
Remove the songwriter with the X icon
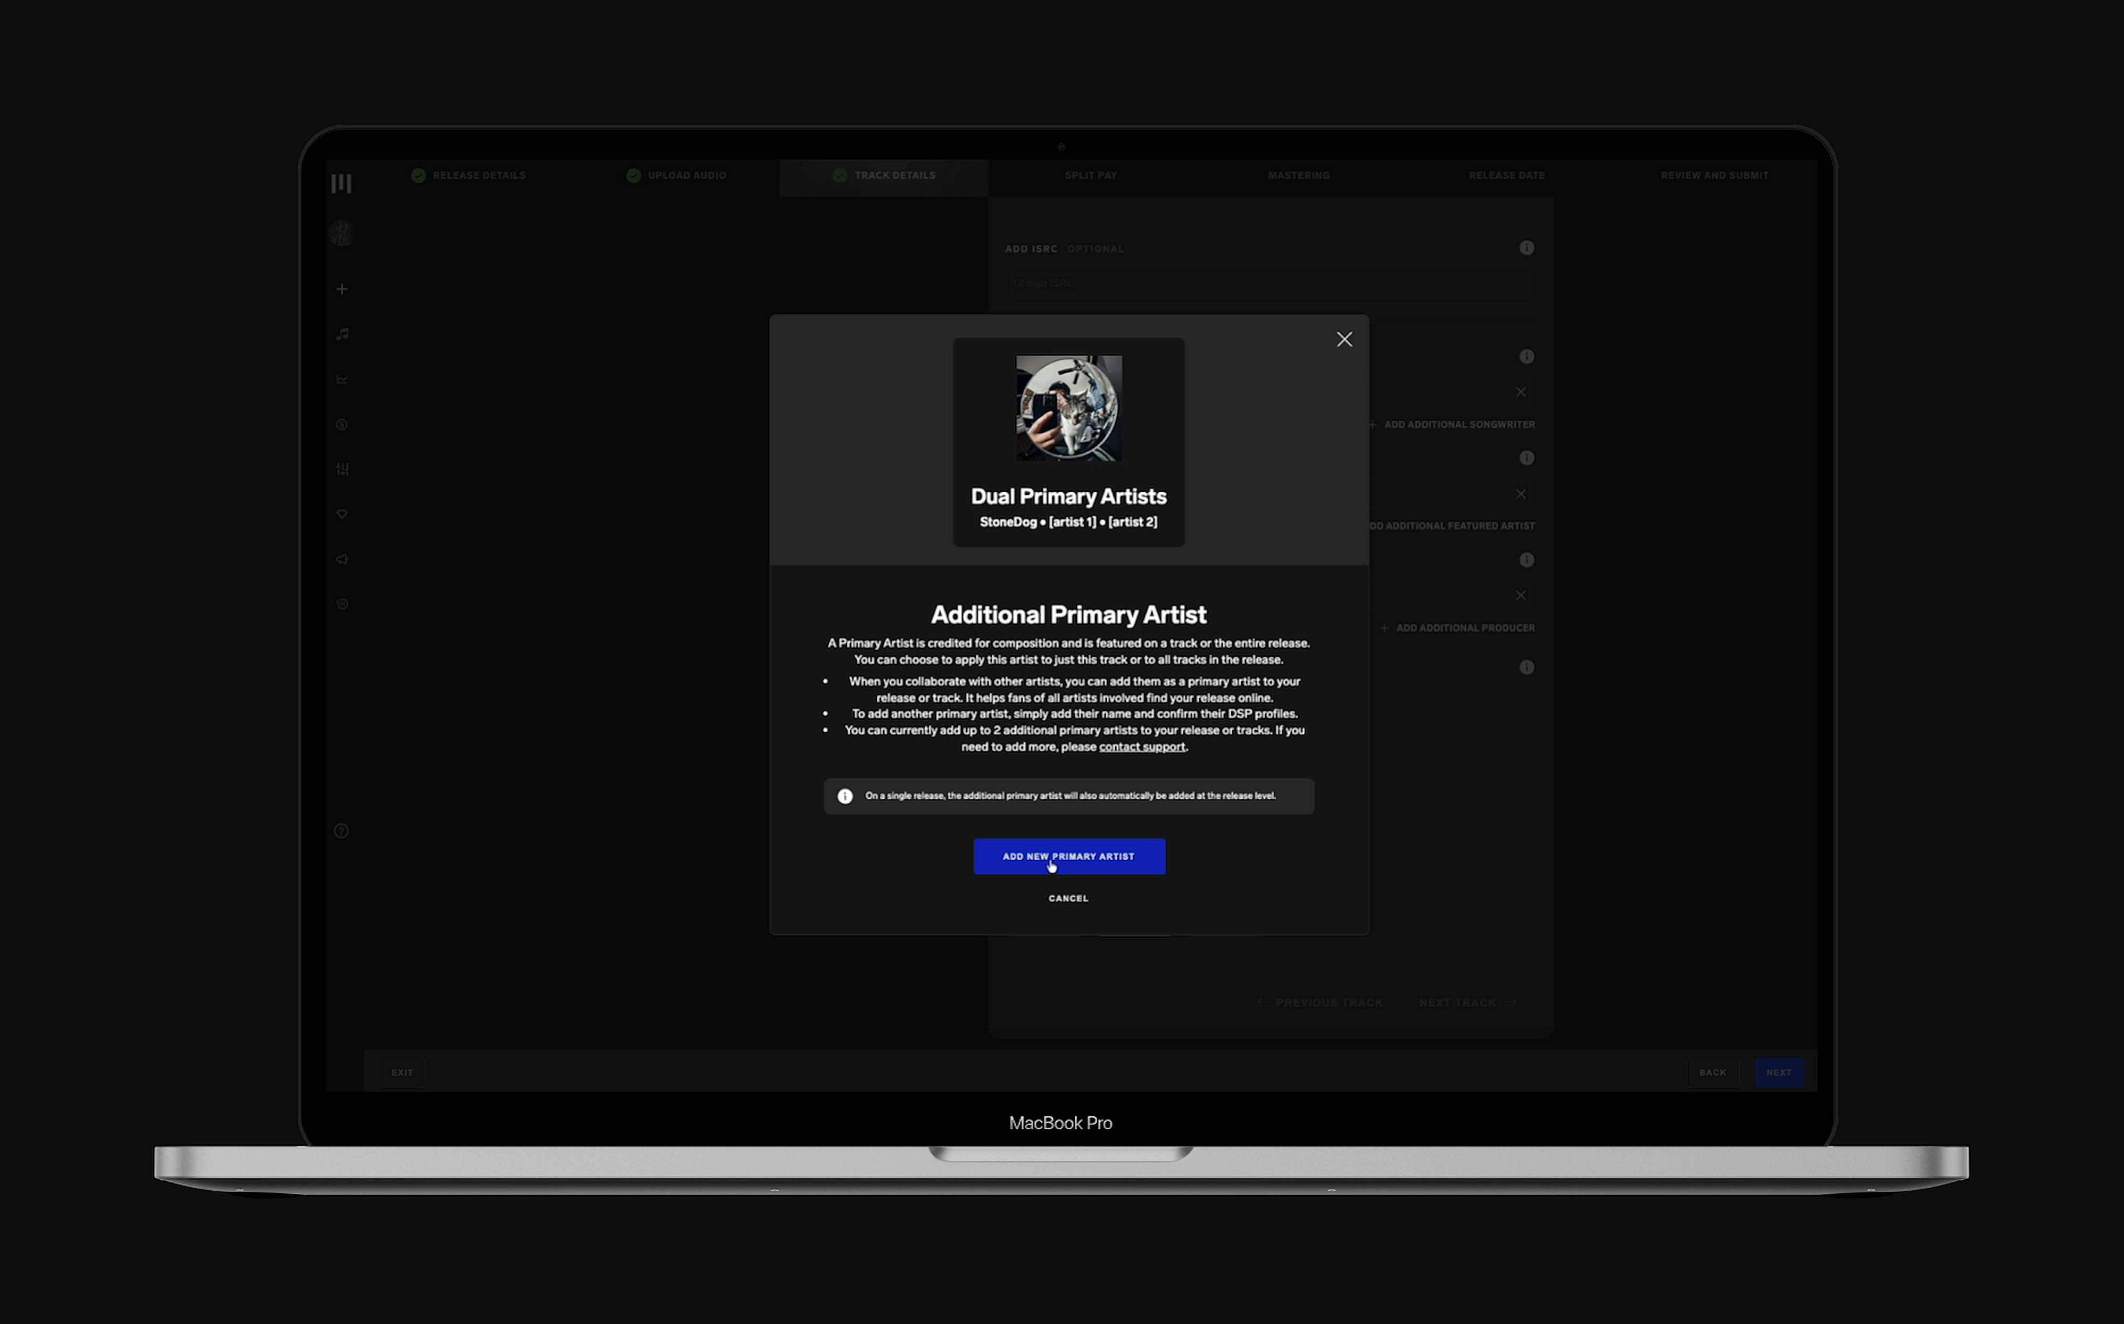click(x=1521, y=392)
